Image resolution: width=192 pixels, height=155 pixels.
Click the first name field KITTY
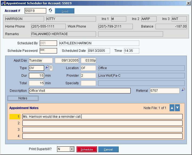pyautogui.click(x=71, y=19)
